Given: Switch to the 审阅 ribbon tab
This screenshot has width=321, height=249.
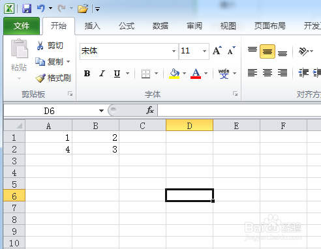Looking at the screenshot, I should point(194,26).
